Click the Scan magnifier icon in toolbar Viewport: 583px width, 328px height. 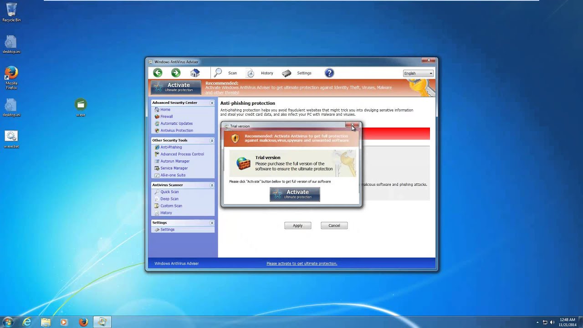click(218, 73)
